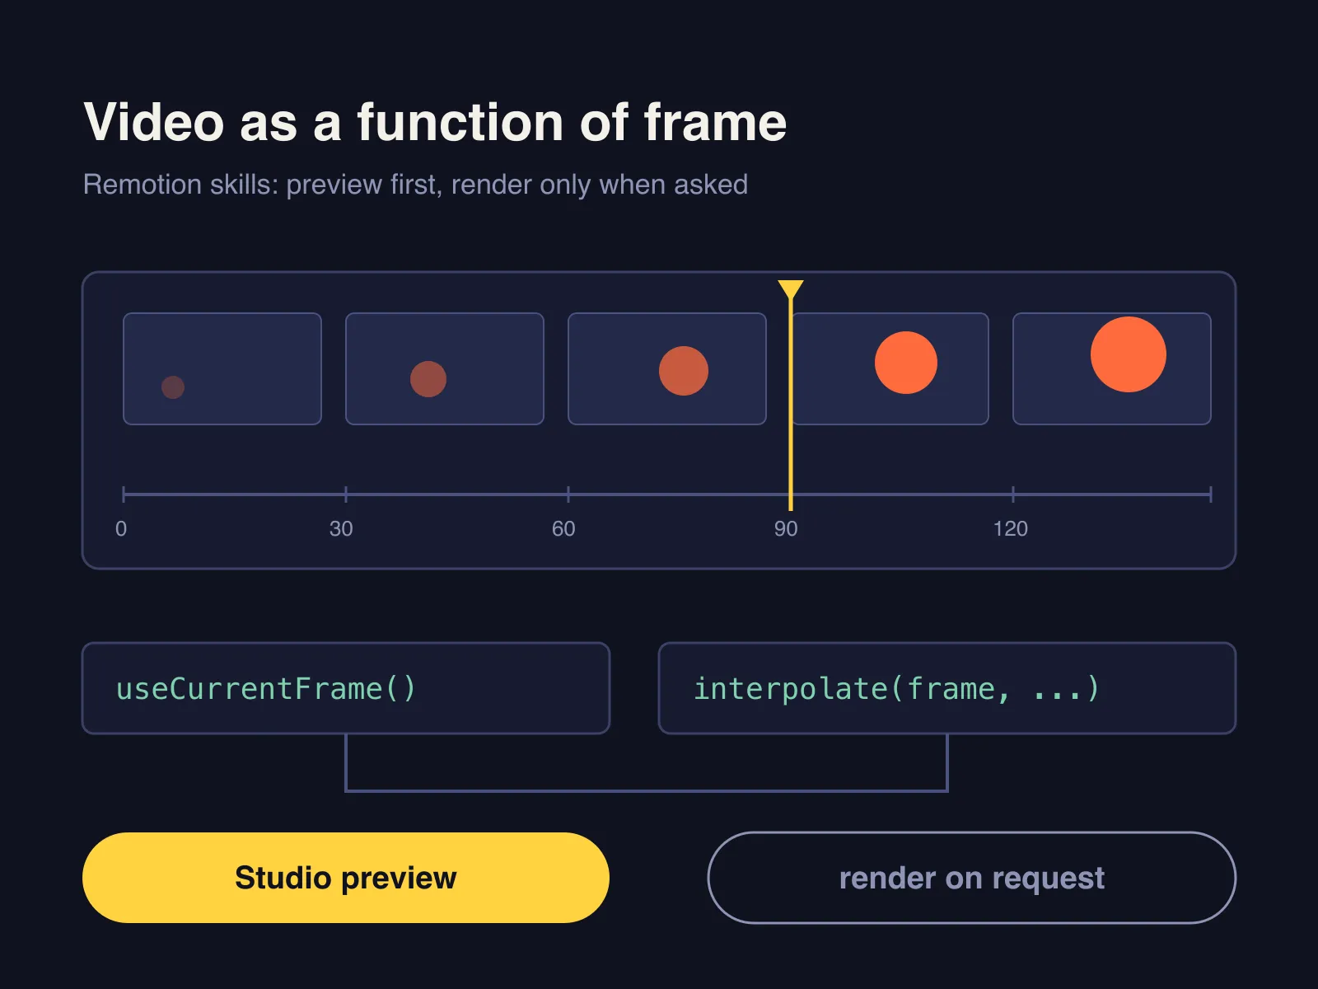Choose the fourth frame thumbnail after the playhead
This screenshot has width=1318, height=989.
890,368
